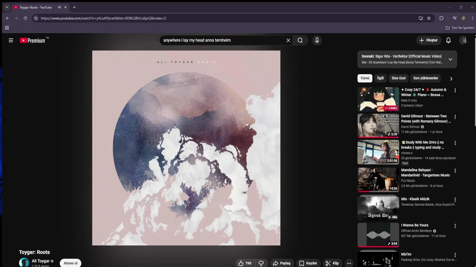Dislike the video with thumbs down

pos(261,263)
